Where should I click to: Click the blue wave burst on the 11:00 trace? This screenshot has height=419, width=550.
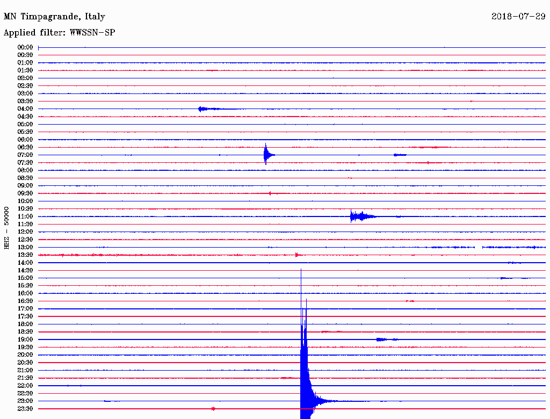[x=363, y=216]
